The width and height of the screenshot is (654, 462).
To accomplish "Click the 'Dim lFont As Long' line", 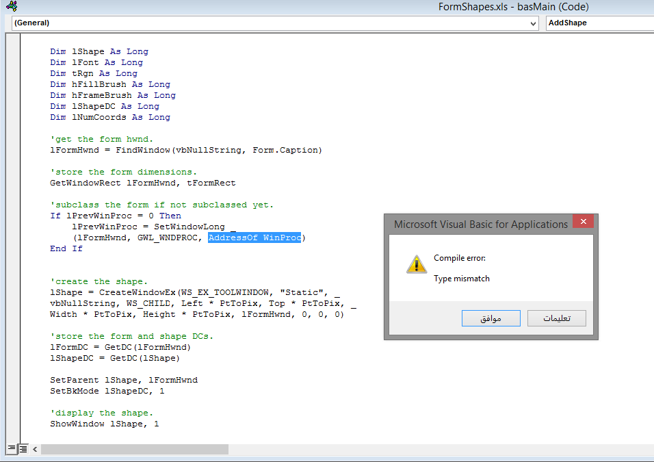I will pos(96,62).
